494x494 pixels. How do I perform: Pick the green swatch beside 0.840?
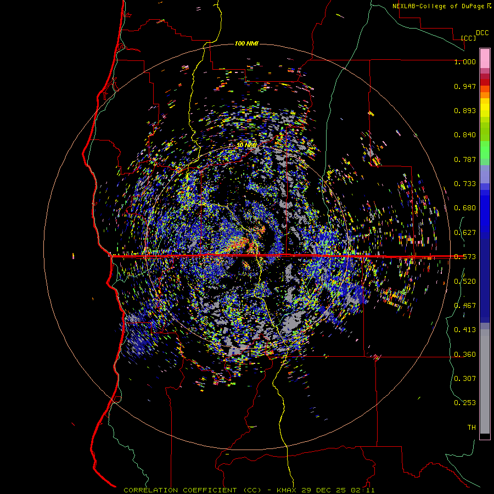point(485,132)
